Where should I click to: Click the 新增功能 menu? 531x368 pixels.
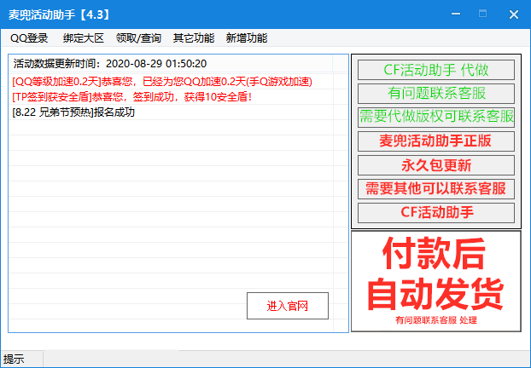pos(247,38)
